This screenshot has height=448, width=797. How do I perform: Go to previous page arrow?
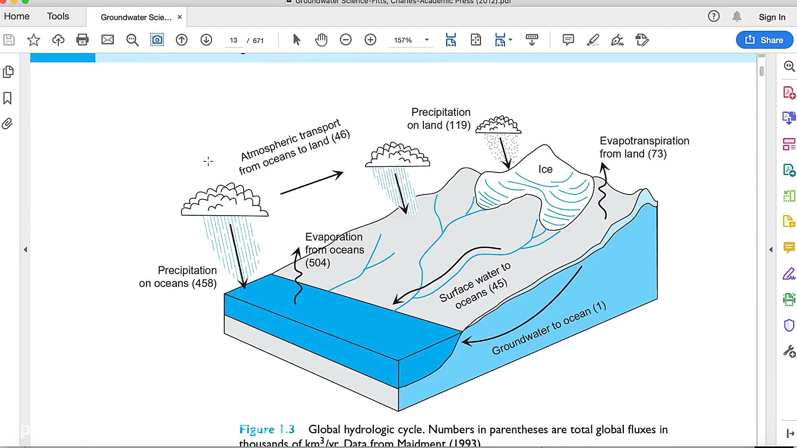point(181,40)
